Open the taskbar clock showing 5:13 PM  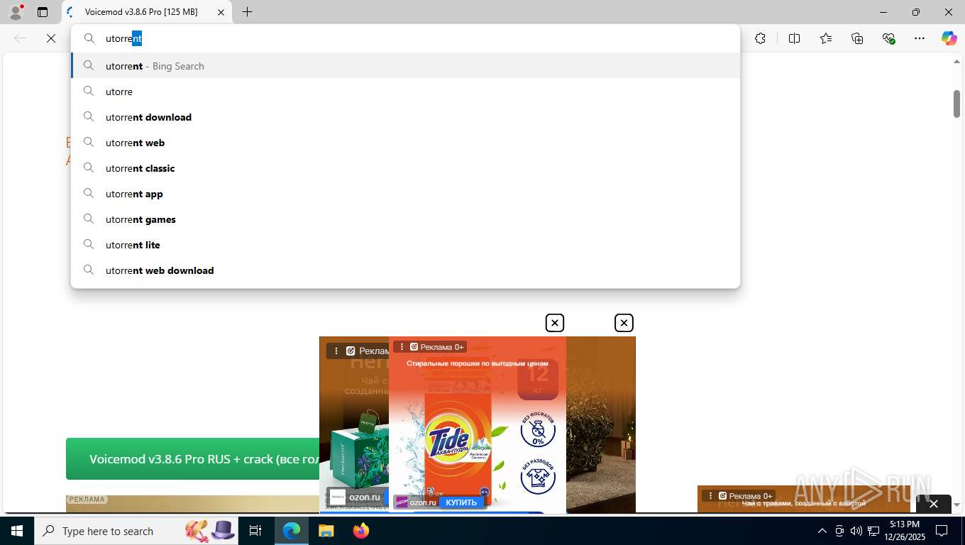(905, 531)
